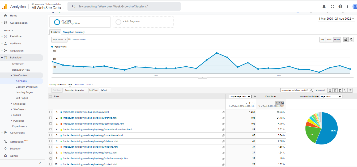This screenshot has width=357, height=167.
Task: Select the performance bar view icon
Action: pos(340,90)
